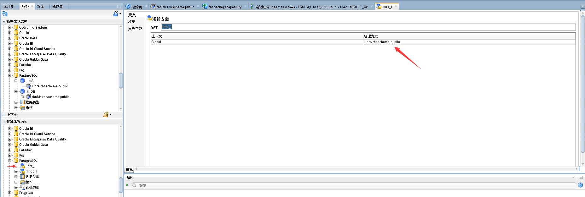The width and height of the screenshot is (585, 197).
Task: Click the physical Paradox technology icon
Action: pyautogui.click(x=16, y=65)
